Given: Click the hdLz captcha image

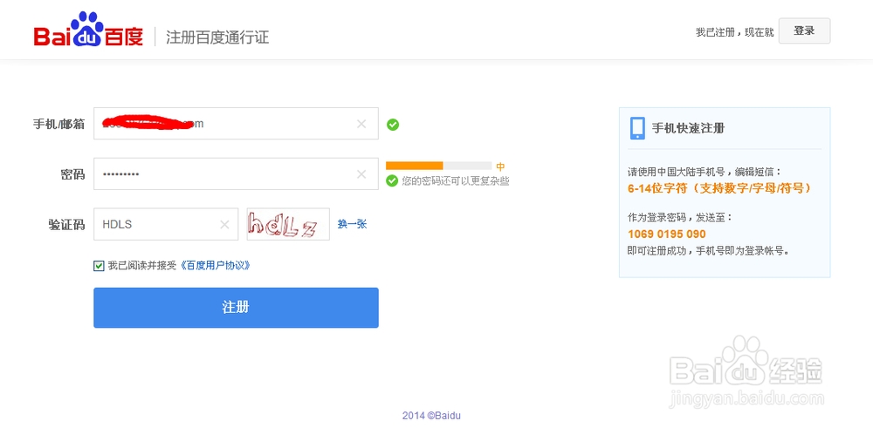Looking at the screenshot, I should (x=288, y=225).
